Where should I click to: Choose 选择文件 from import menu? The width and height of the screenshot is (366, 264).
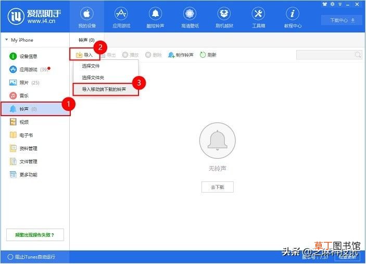point(106,66)
